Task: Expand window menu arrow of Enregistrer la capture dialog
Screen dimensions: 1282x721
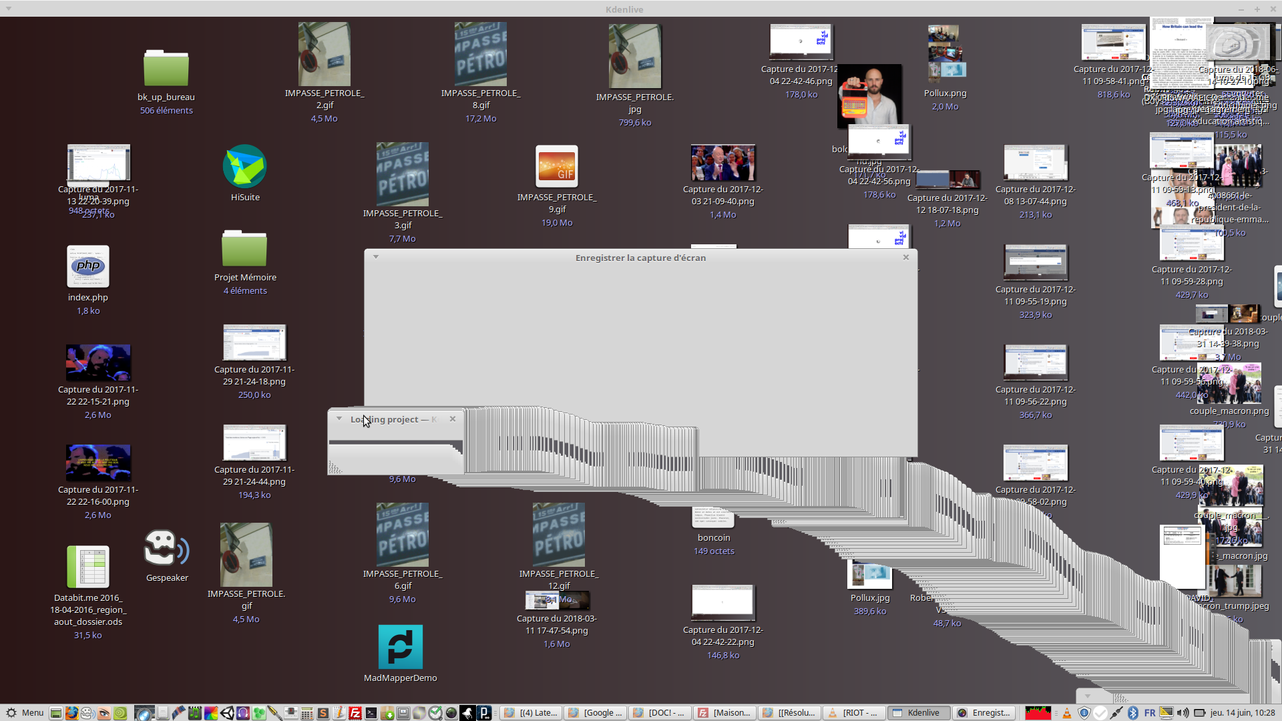Action: pos(376,257)
